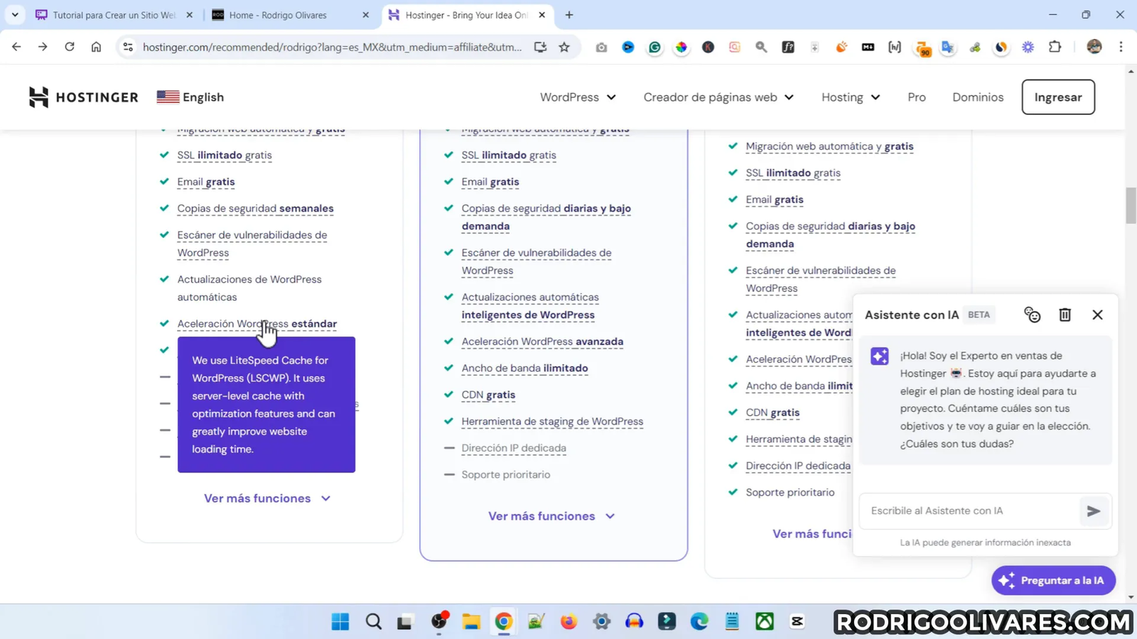
Task: Expand Ver más funciones in middle plan
Action: [551, 516]
